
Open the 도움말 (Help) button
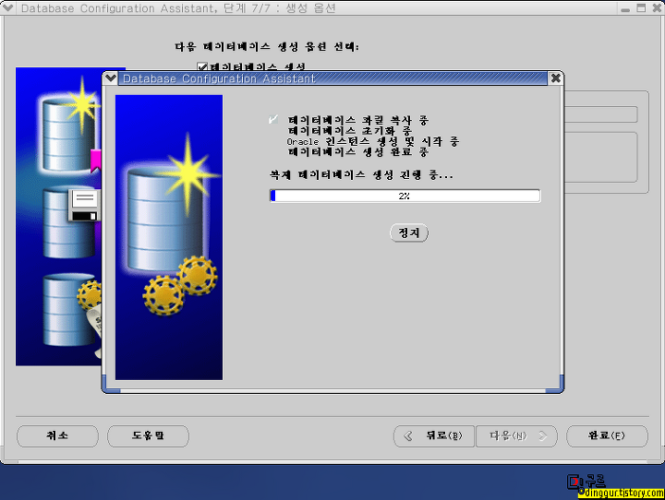coord(148,435)
